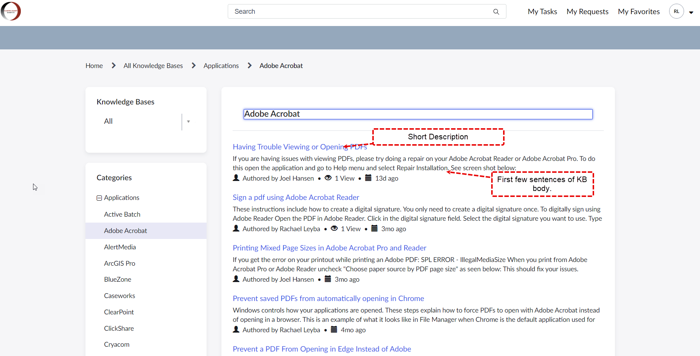700x356 pixels.
Task: Click the calendar icon showing 4mo ago
Action: [x=333, y=329]
